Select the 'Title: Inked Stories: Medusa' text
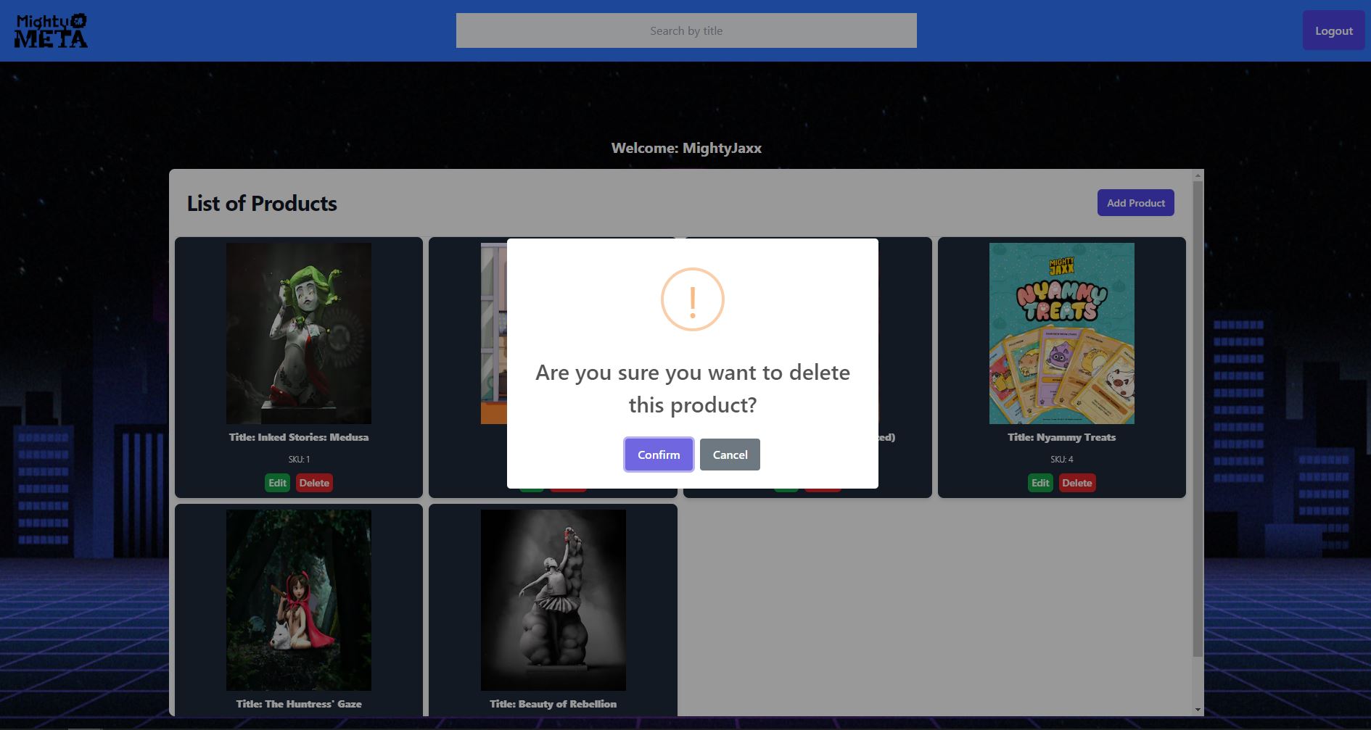1371x730 pixels. 299,437
